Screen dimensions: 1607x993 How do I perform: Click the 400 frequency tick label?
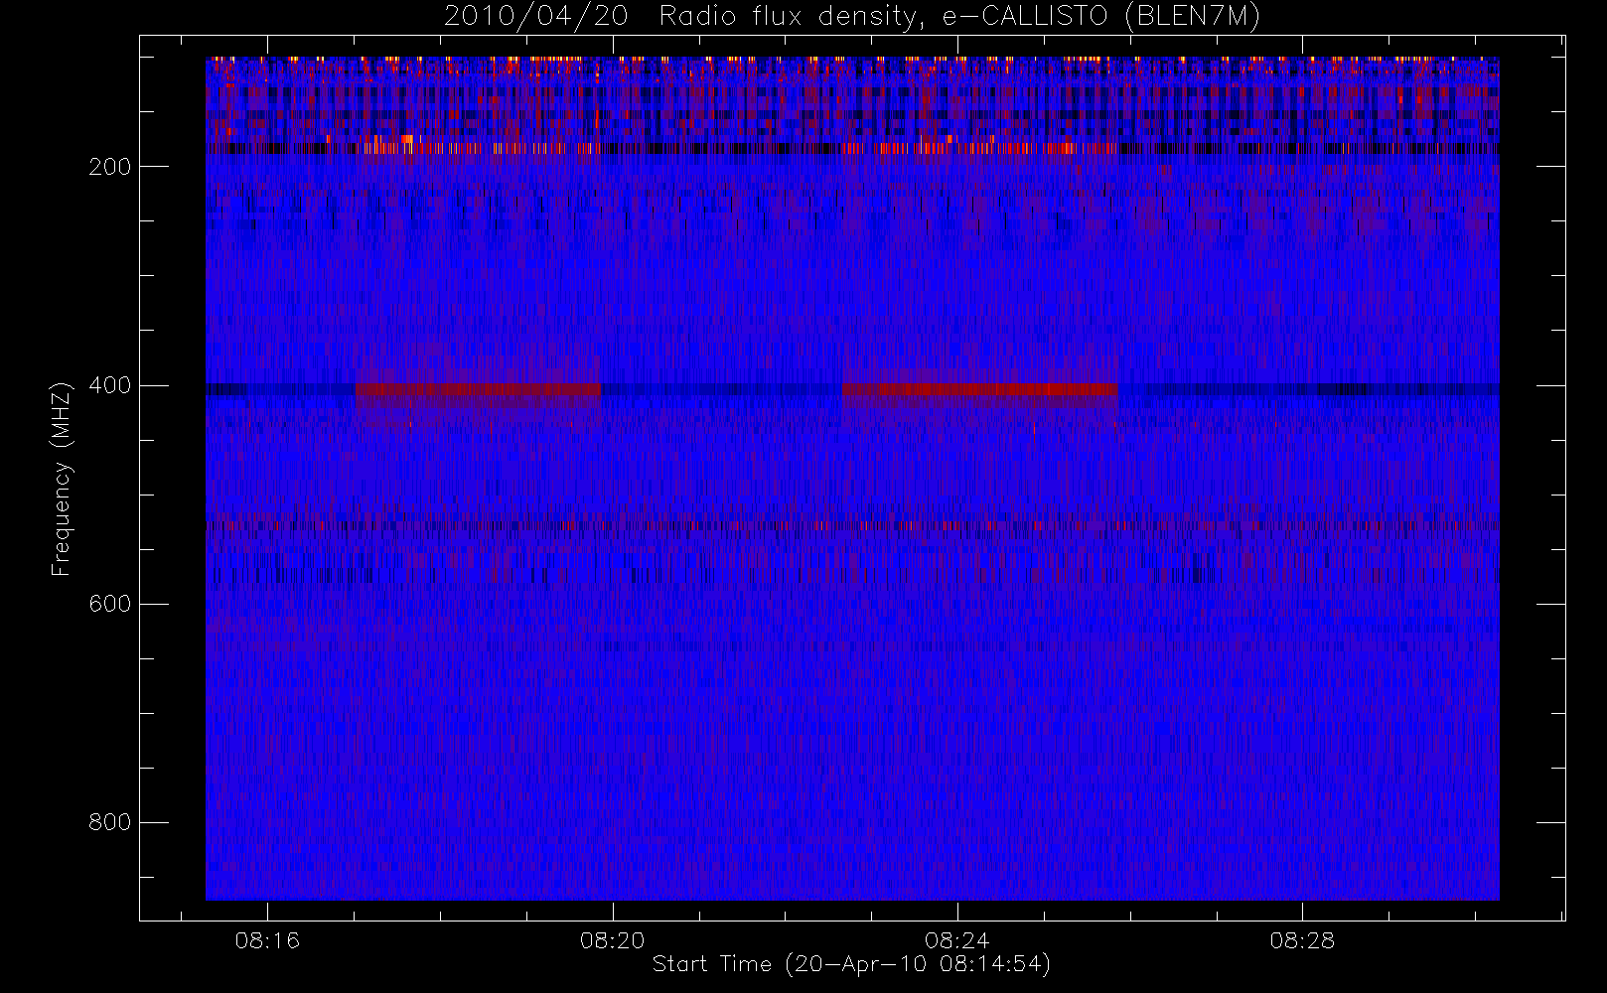pyautogui.click(x=110, y=385)
